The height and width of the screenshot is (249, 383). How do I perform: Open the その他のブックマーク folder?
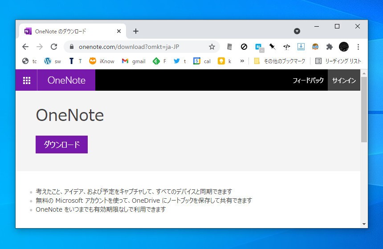tap(279, 61)
